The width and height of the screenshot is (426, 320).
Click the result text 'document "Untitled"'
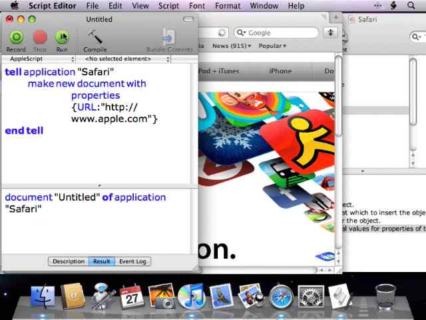(53, 197)
